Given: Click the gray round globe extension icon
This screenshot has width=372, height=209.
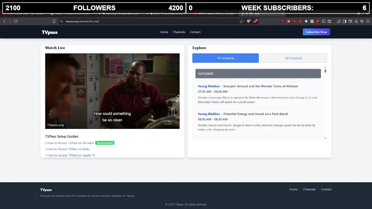Looking at the screenshot, I should coord(312,21).
